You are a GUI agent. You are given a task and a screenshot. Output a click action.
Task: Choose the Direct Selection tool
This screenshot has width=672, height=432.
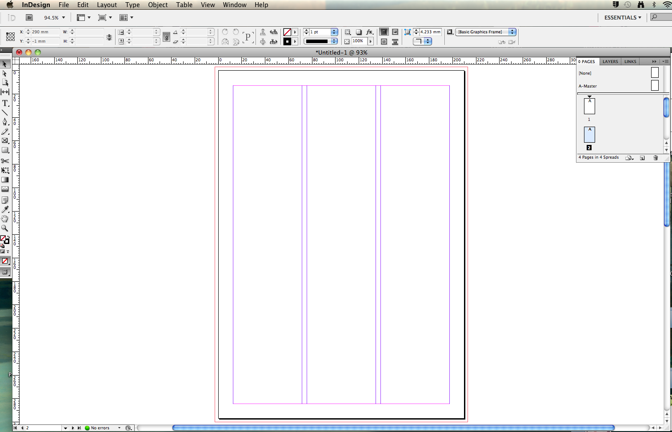(x=5, y=73)
